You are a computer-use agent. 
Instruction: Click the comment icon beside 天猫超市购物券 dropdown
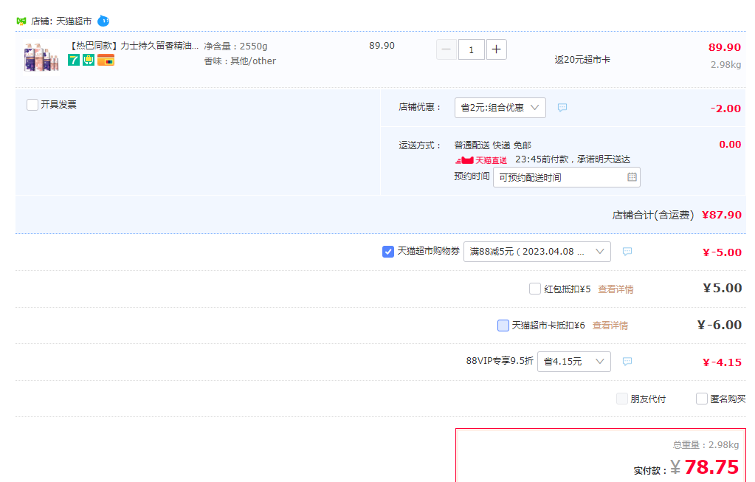coord(627,252)
